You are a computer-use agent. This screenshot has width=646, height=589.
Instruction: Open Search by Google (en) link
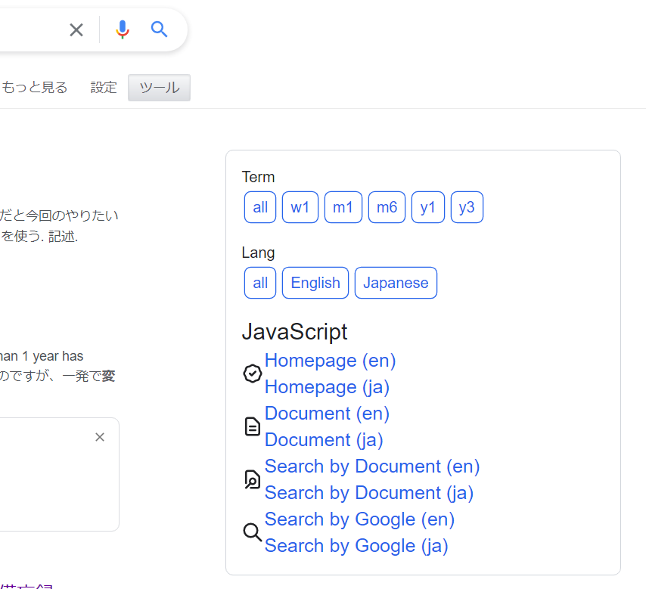(359, 519)
